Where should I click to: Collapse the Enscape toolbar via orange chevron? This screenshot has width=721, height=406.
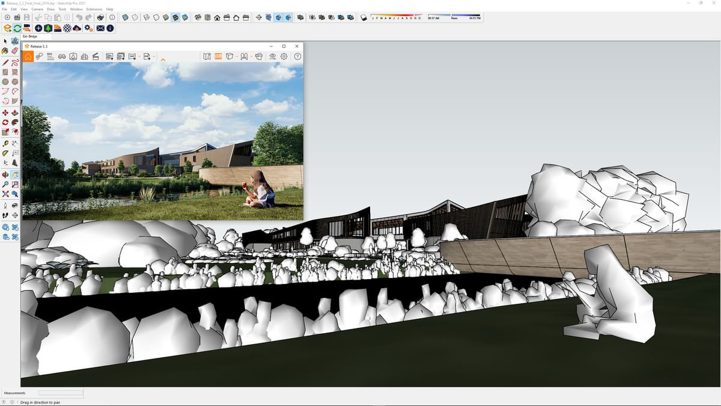pyautogui.click(x=163, y=58)
